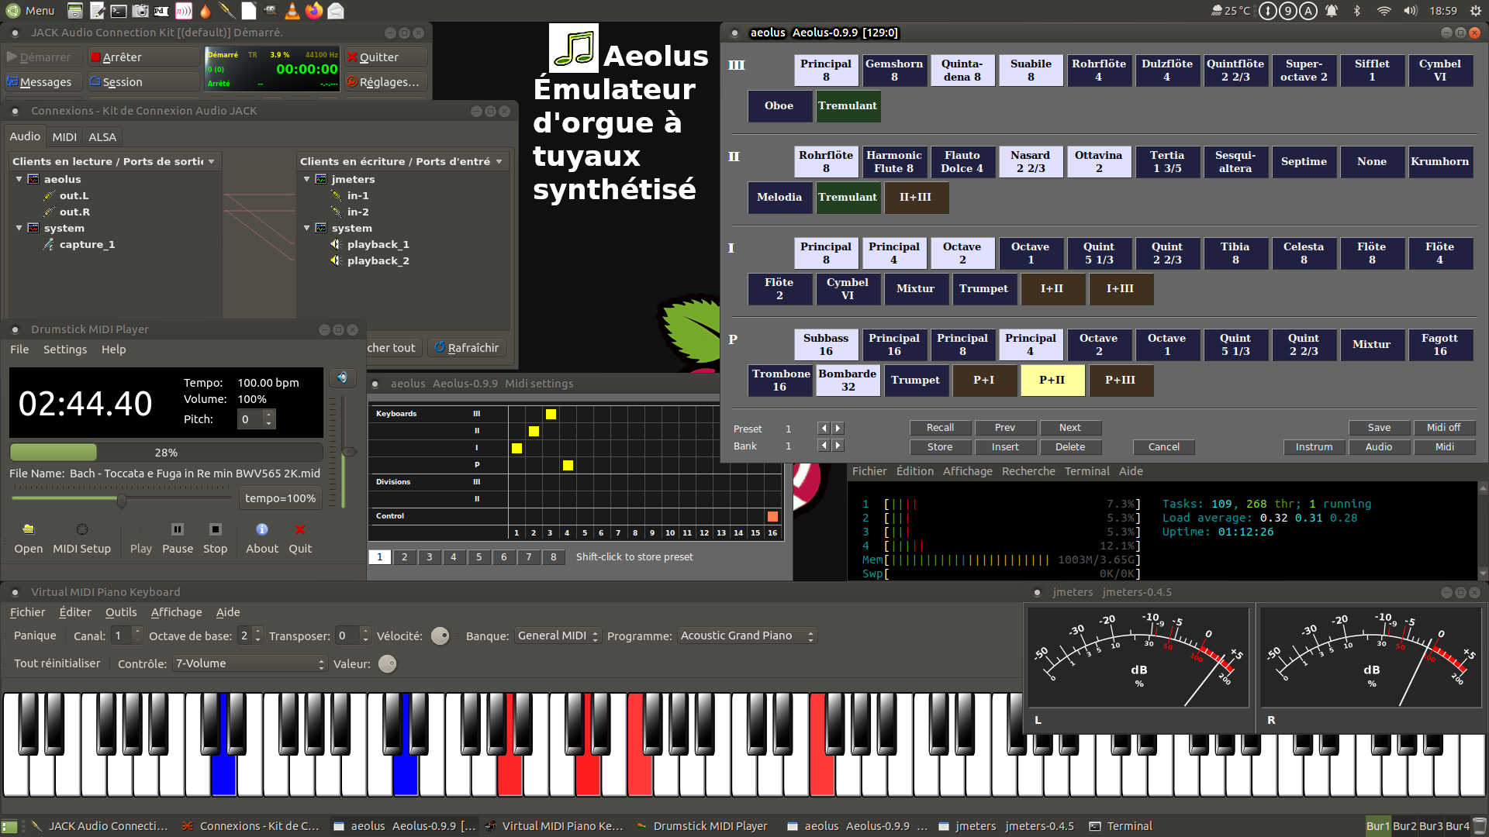1489x837 pixels.
Task: Toggle the Krumhorn stop in division II
Action: pyautogui.click(x=1440, y=162)
